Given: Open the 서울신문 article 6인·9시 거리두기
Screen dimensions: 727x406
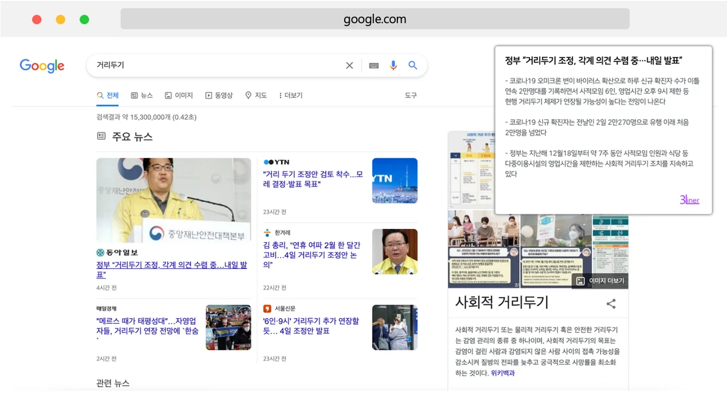Looking at the screenshot, I should tap(311, 326).
